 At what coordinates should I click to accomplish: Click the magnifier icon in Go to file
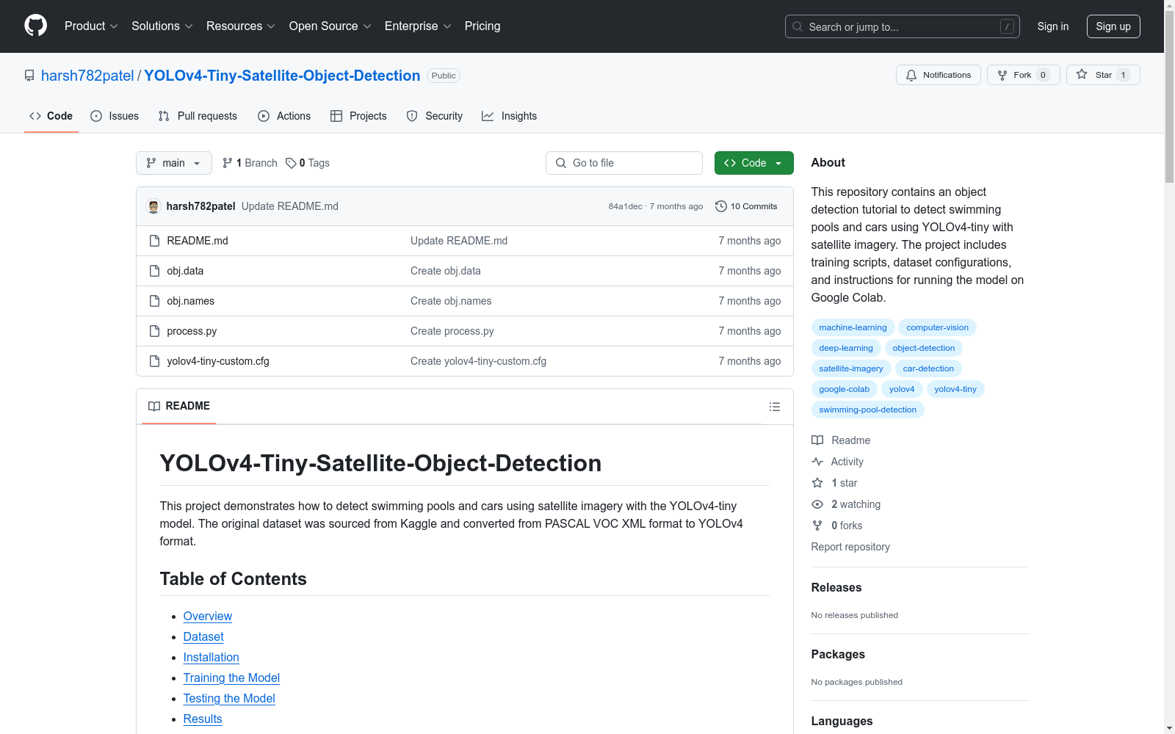point(561,163)
